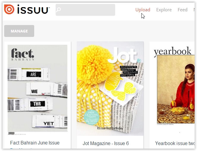Click the yellow pom-pom on Jot cover
The image size is (197, 151).
click(x=95, y=65)
